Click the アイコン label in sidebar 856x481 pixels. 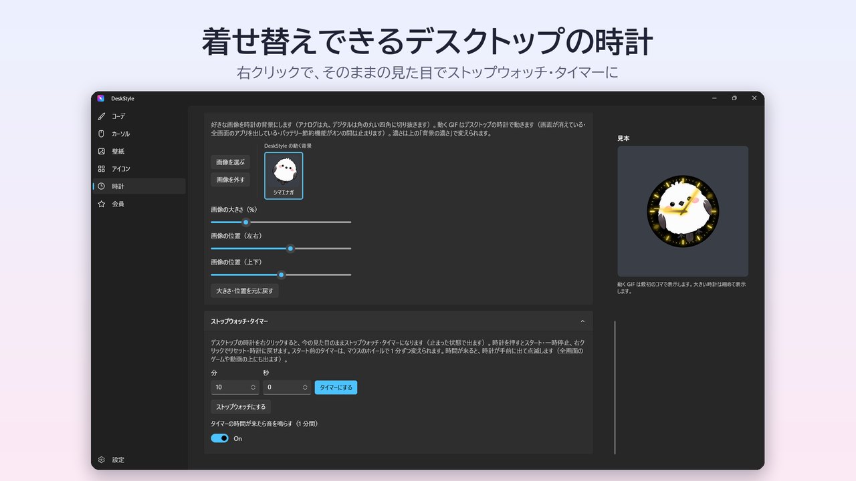[121, 169]
